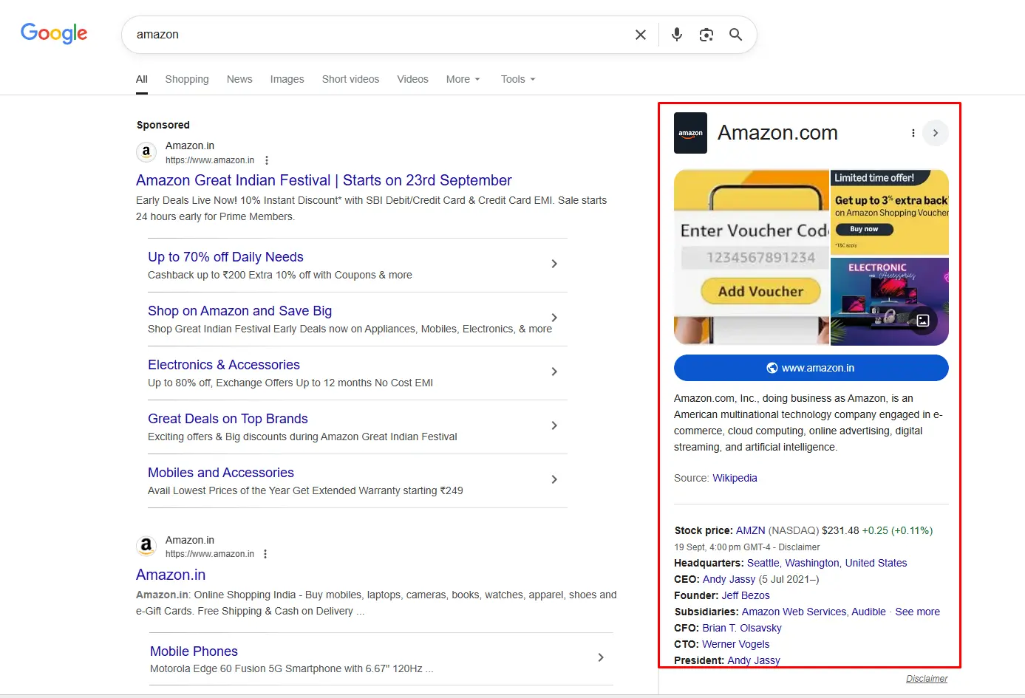Screen dimensions: 1025x698
Task: Click the Amazon.in favicon in sponsored result
Action: coord(146,152)
